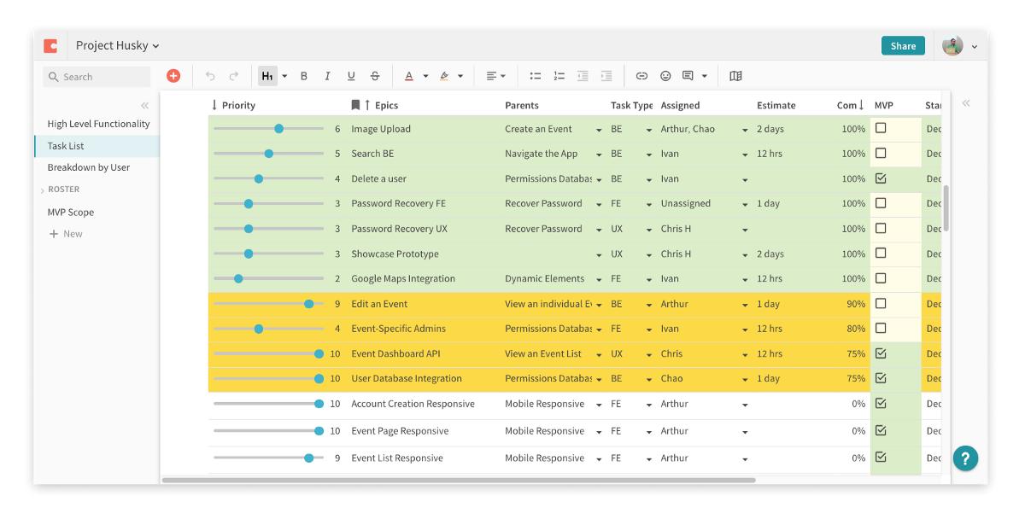Select the Task List page

point(97,146)
